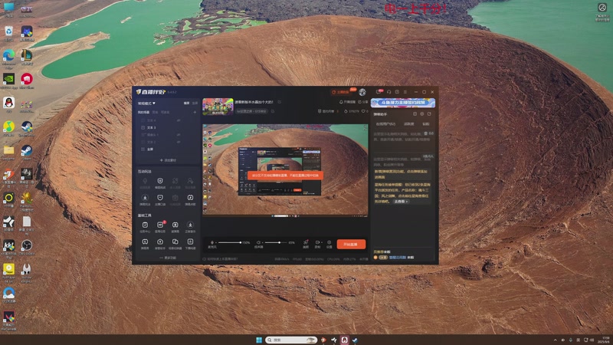Image resolution: width=613 pixels, height=345 pixels.
Task: Add a new scene with plus icon
Action: tap(195, 112)
